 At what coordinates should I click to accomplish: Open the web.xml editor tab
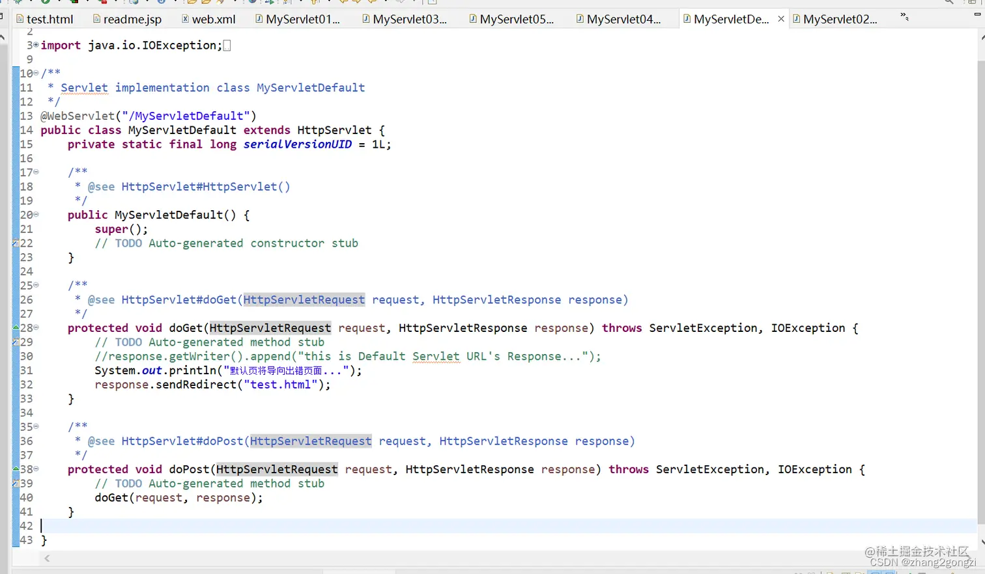click(x=208, y=19)
